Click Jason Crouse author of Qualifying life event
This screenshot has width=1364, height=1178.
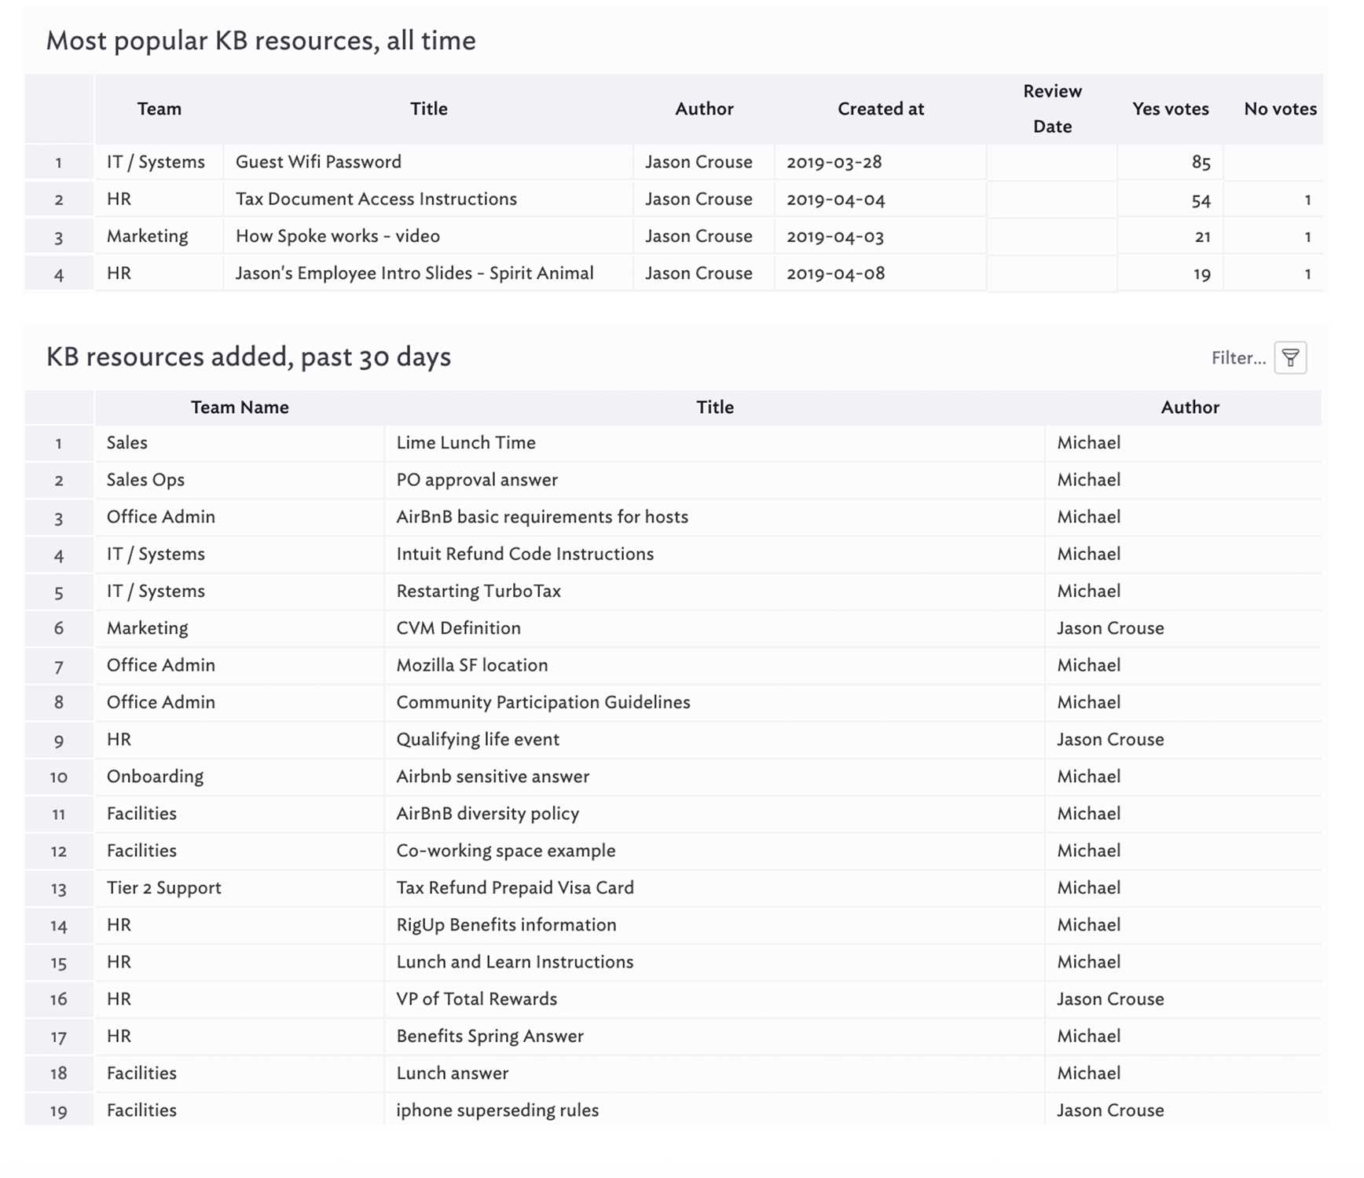coord(1110,740)
